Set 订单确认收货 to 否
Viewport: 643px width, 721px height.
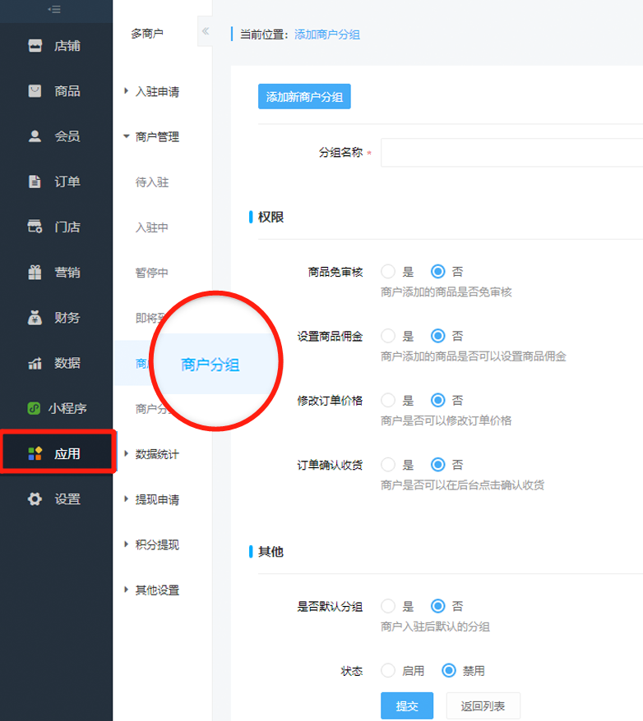tap(438, 465)
